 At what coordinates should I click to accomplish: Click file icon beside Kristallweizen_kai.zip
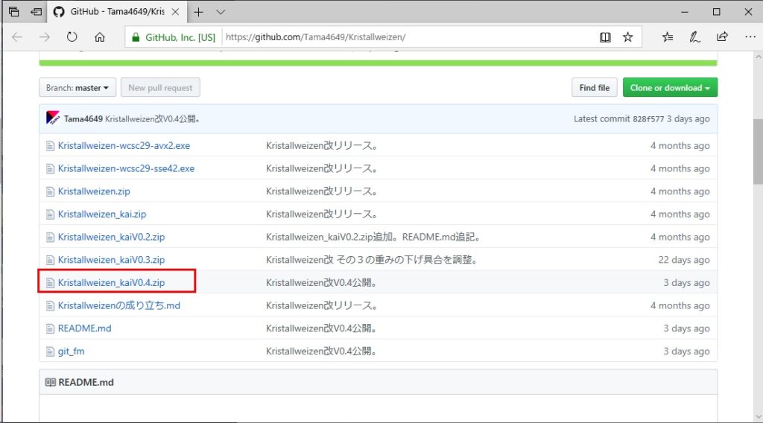[50, 214]
